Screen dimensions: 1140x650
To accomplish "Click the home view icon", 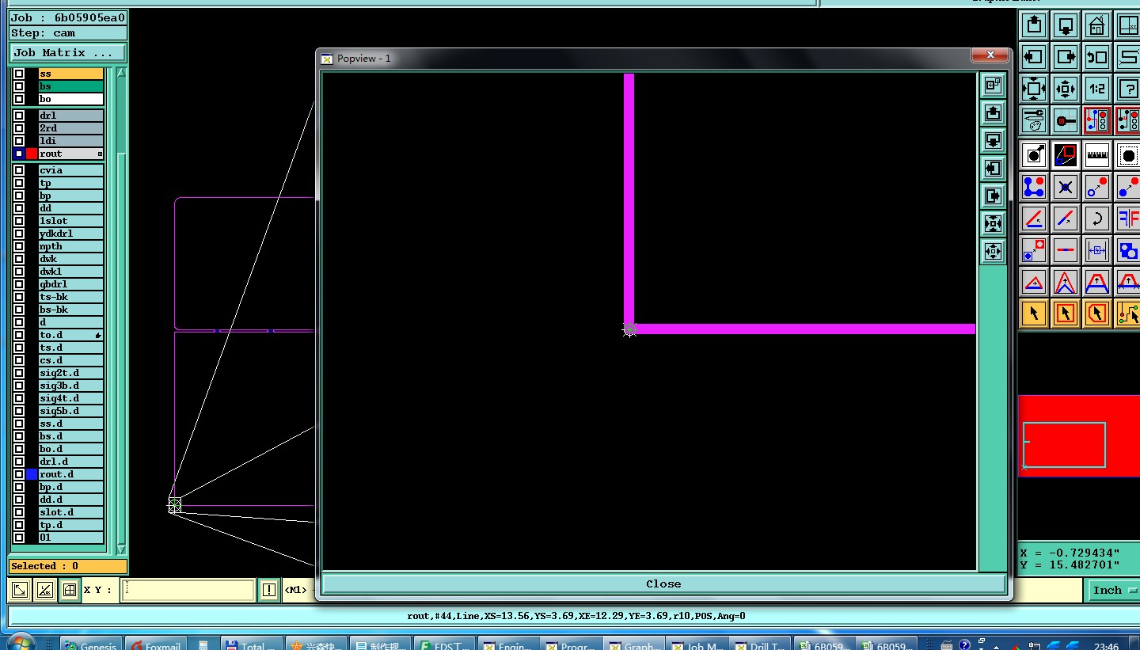I will point(1097,25).
